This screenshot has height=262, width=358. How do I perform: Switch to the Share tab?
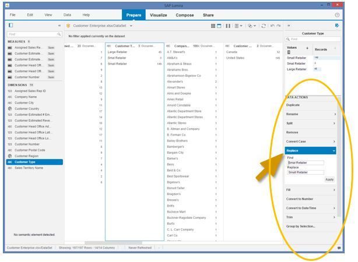pos(208,15)
